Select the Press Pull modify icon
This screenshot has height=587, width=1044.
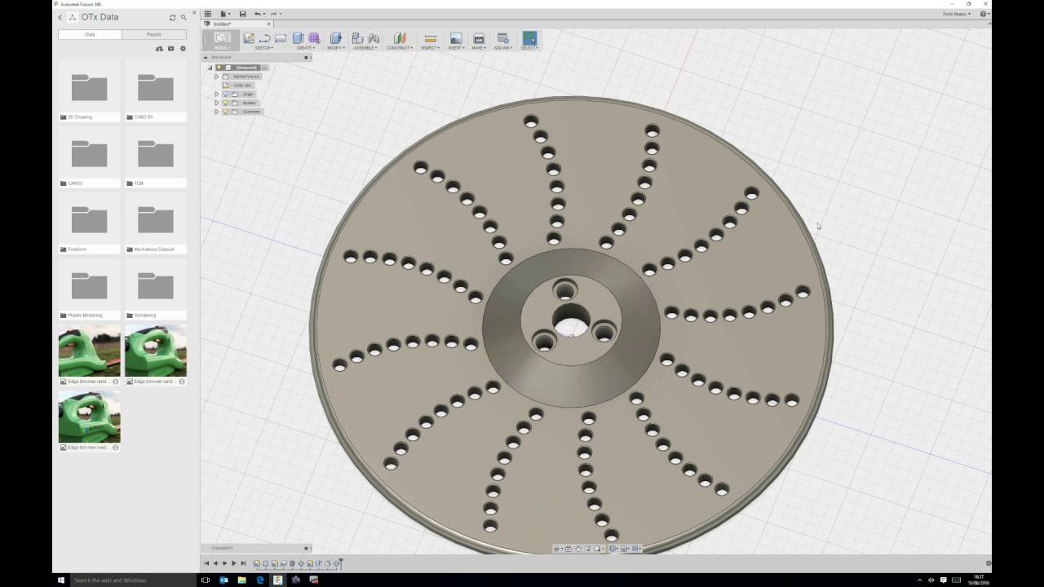[335, 38]
